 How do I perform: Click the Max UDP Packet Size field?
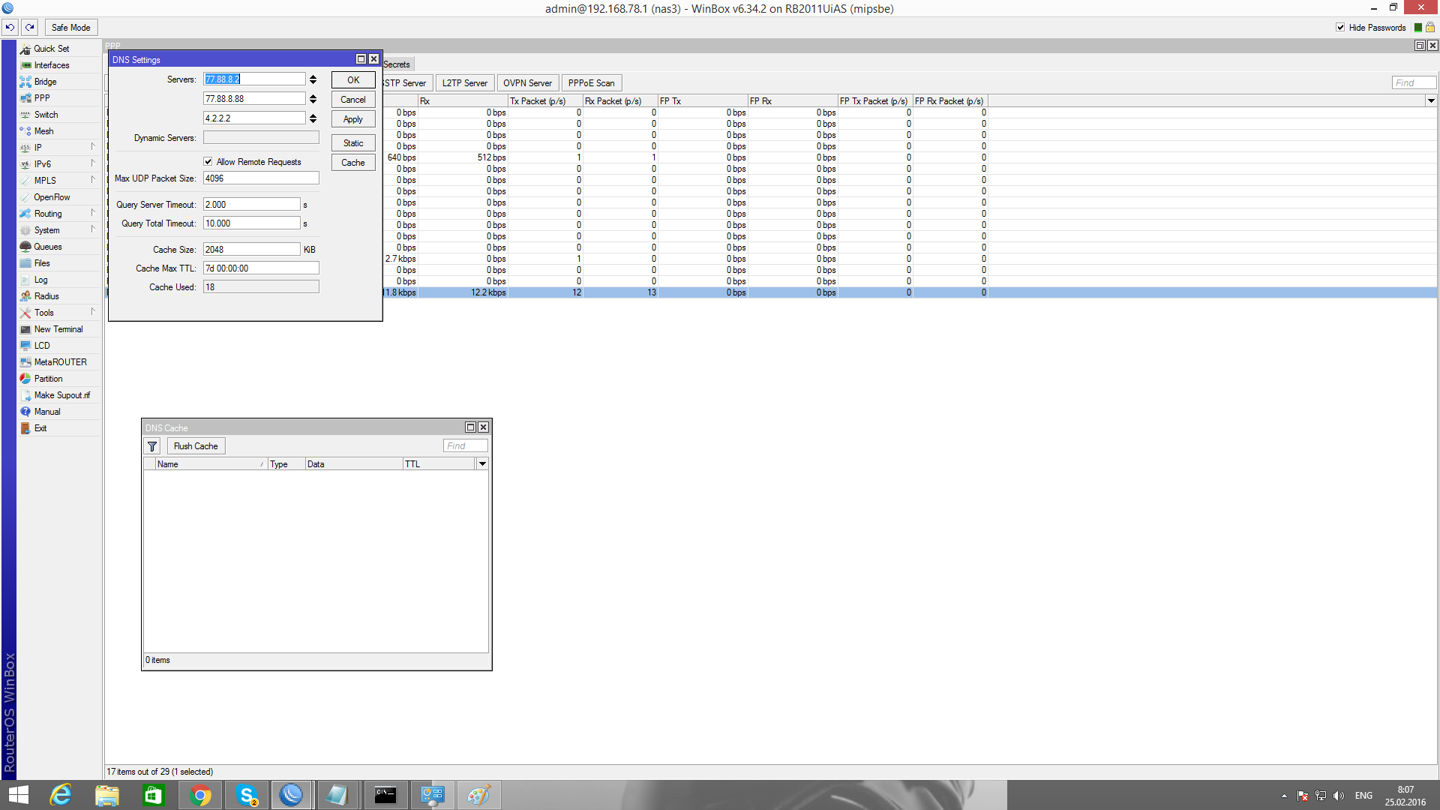coord(261,178)
